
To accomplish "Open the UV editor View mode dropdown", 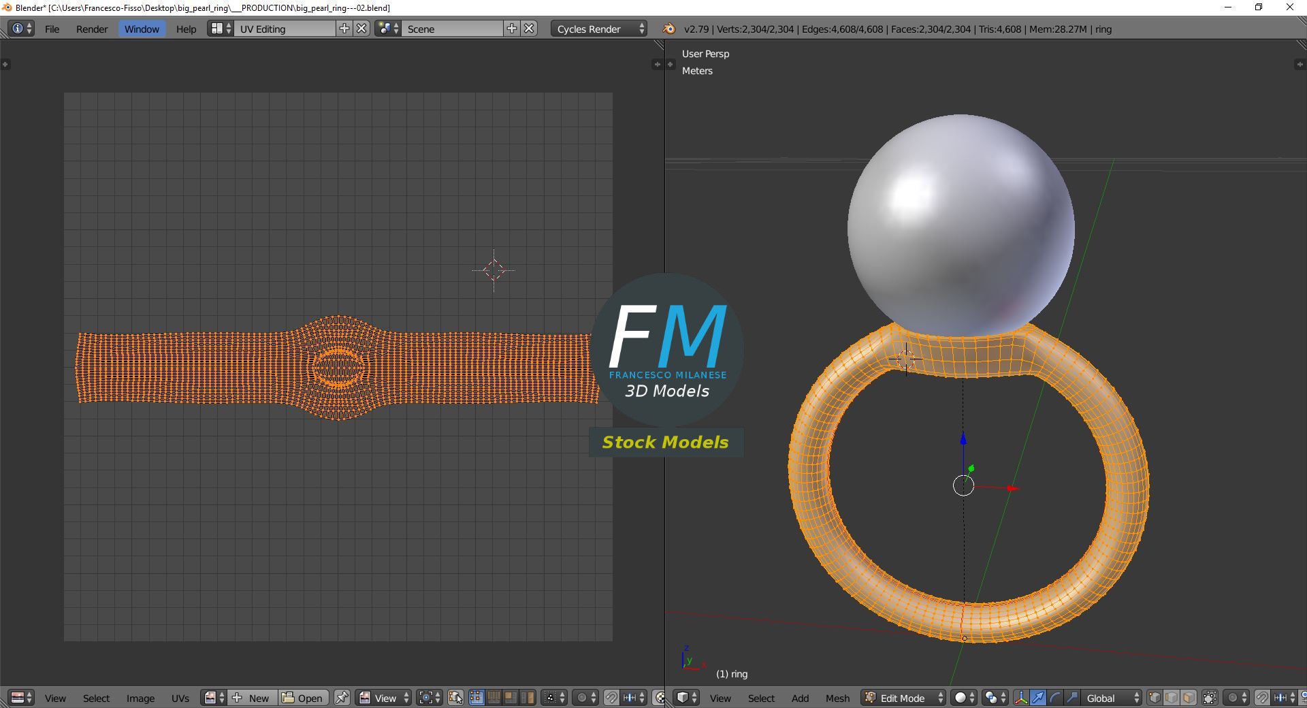I will tap(383, 698).
